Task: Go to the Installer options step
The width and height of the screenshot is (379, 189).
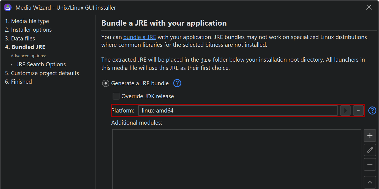Action: (28, 30)
